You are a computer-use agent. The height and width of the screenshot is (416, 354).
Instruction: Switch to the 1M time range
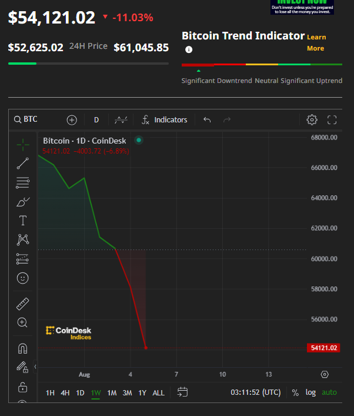click(x=112, y=392)
